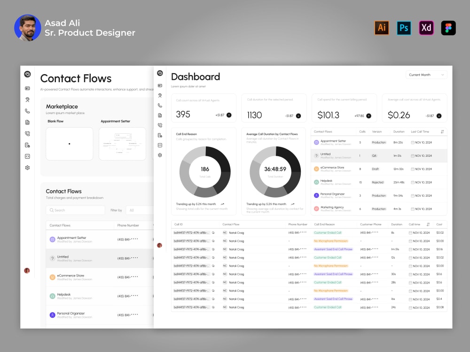This screenshot has width=470, height=352.
Task: Open Appointment Setter row in Contact Flows list
Action: pos(100,239)
